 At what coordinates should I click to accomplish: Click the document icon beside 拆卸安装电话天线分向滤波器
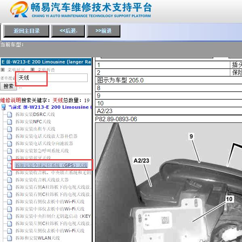(x=10, y=143)
